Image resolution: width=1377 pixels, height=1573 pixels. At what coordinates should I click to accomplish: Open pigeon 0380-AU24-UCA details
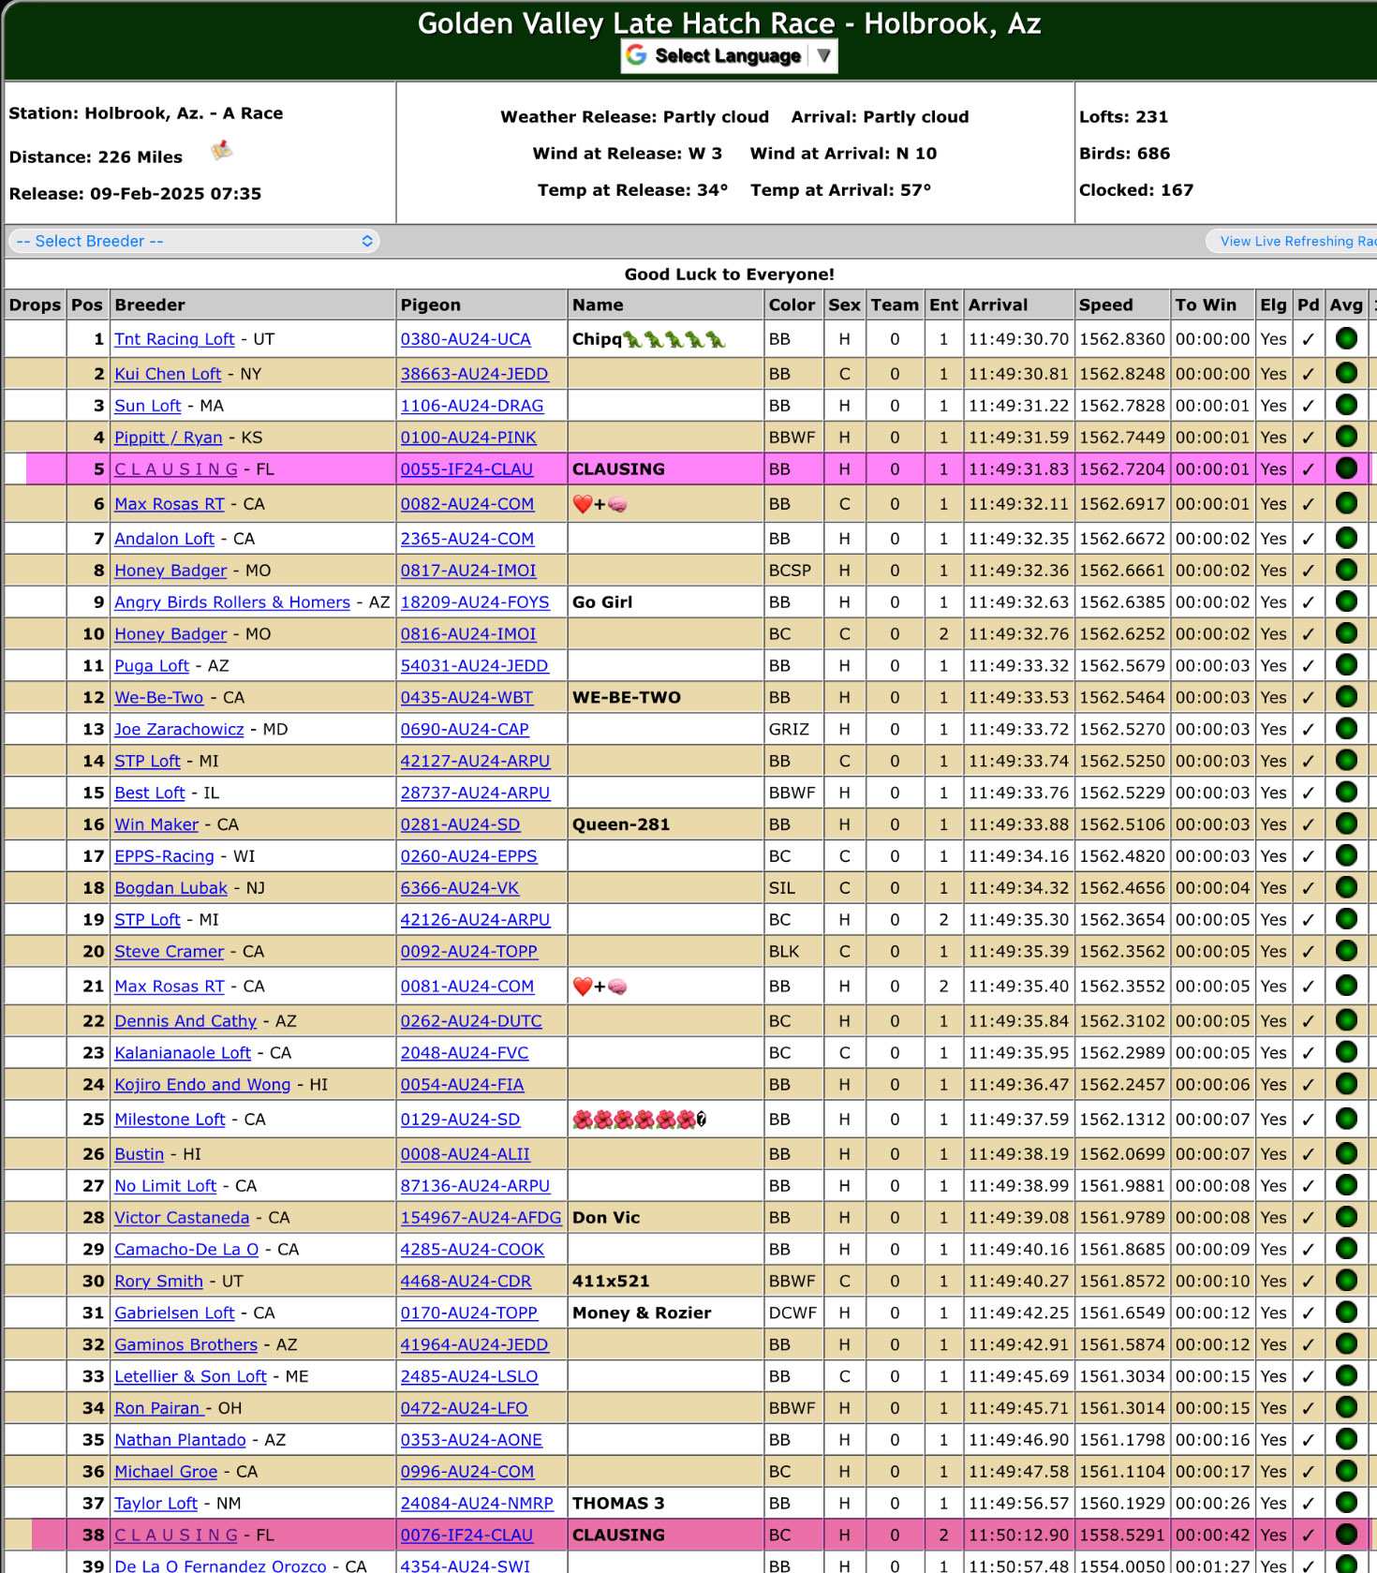[x=466, y=339]
